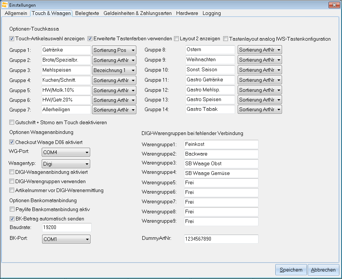Open the Gruppe 5 sorting dropdown

114,90
